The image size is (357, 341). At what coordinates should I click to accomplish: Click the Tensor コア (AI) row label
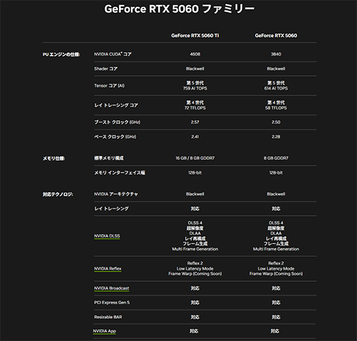(109, 86)
